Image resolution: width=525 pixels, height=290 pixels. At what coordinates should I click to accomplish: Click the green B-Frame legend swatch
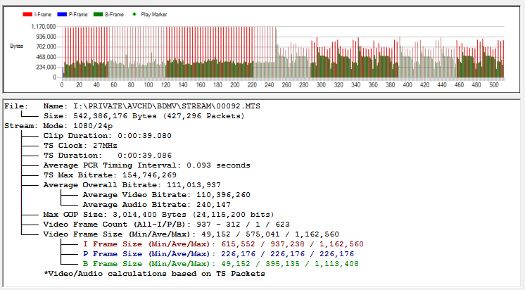[98, 14]
